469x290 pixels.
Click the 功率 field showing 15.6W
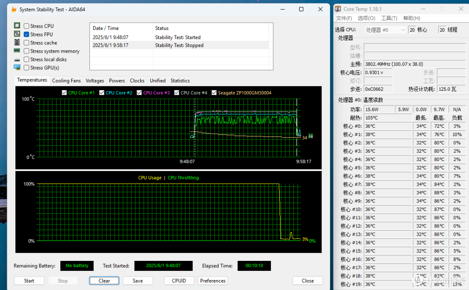[x=379, y=109]
